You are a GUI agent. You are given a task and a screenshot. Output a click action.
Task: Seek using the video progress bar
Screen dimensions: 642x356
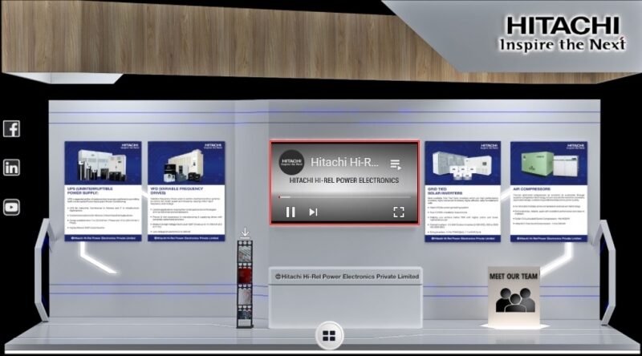tap(345, 196)
